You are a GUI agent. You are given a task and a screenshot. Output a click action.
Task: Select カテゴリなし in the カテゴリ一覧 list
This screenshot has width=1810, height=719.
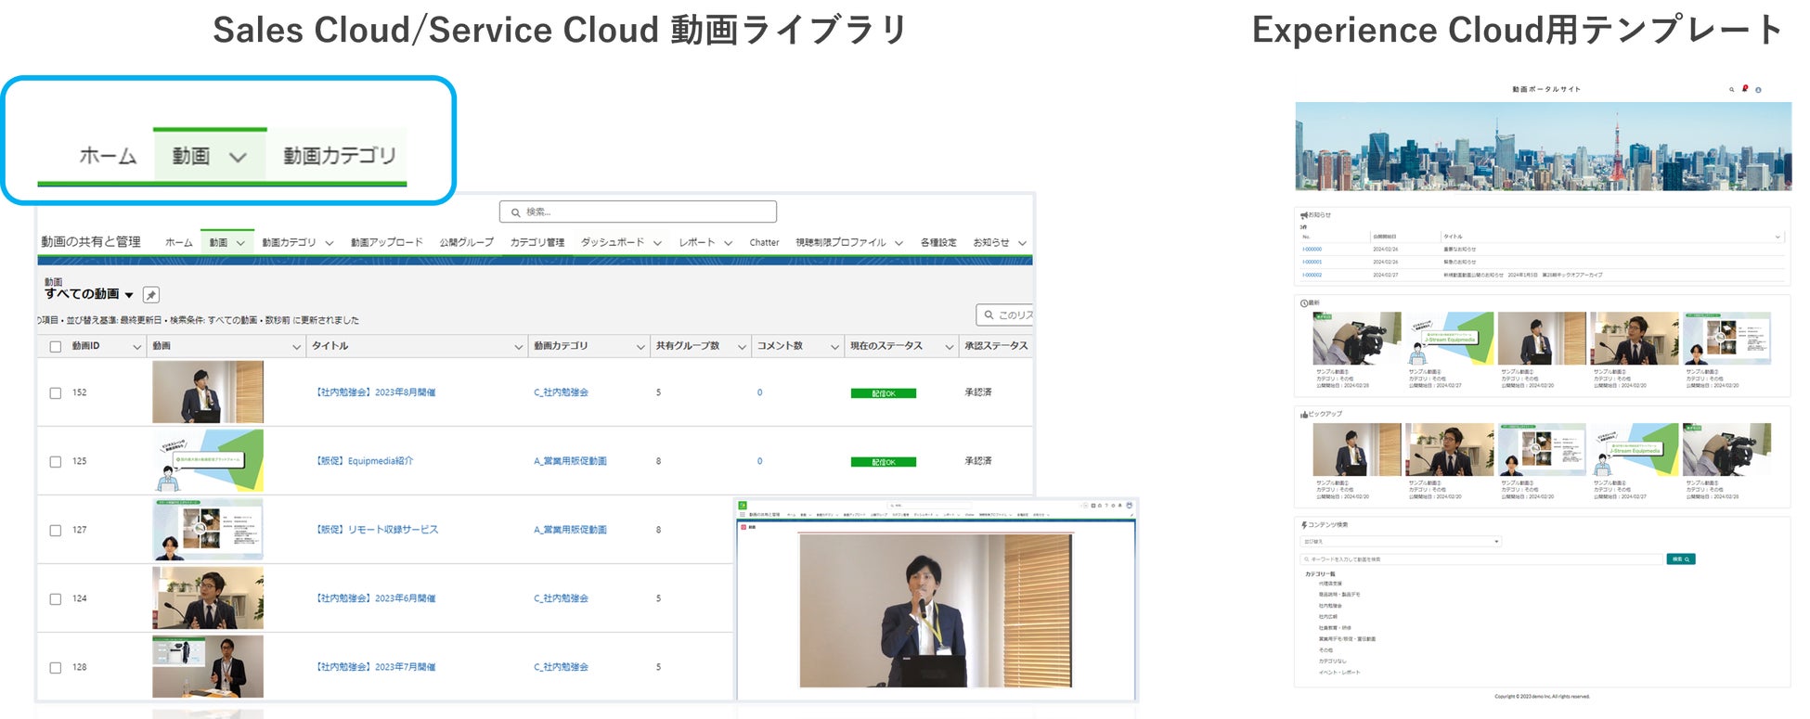pyautogui.click(x=1332, y=661)
